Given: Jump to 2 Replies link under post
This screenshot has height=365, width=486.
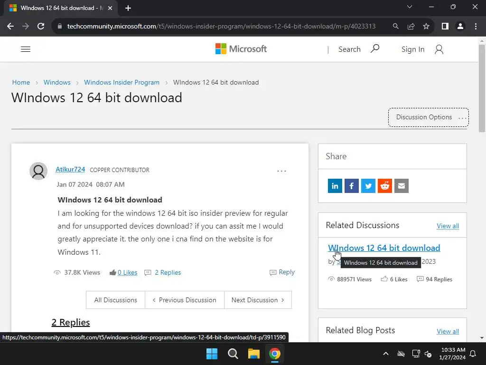Looking at the screenshot, I should (x=168, y=272).
